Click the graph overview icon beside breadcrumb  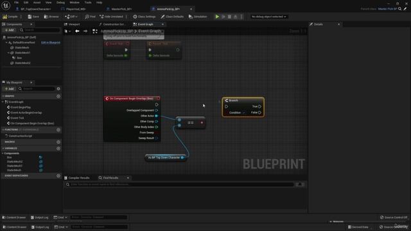(95, 31)
